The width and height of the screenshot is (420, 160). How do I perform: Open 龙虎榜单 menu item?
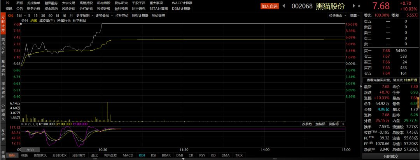[34, 3]
